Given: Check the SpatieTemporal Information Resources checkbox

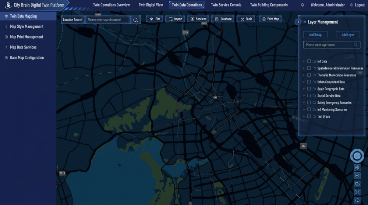Looking at the screenshot, I should pyautogui.click(x=309, y=68).
